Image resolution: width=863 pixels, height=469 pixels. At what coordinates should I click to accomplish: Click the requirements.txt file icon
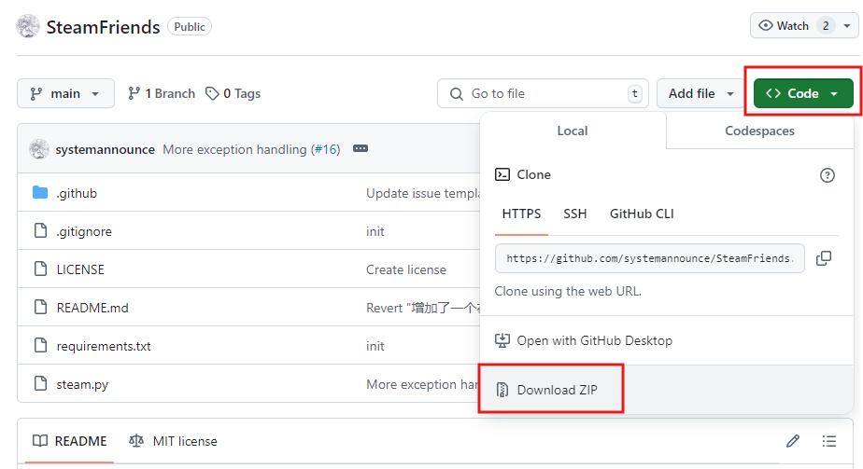point(40,345)
